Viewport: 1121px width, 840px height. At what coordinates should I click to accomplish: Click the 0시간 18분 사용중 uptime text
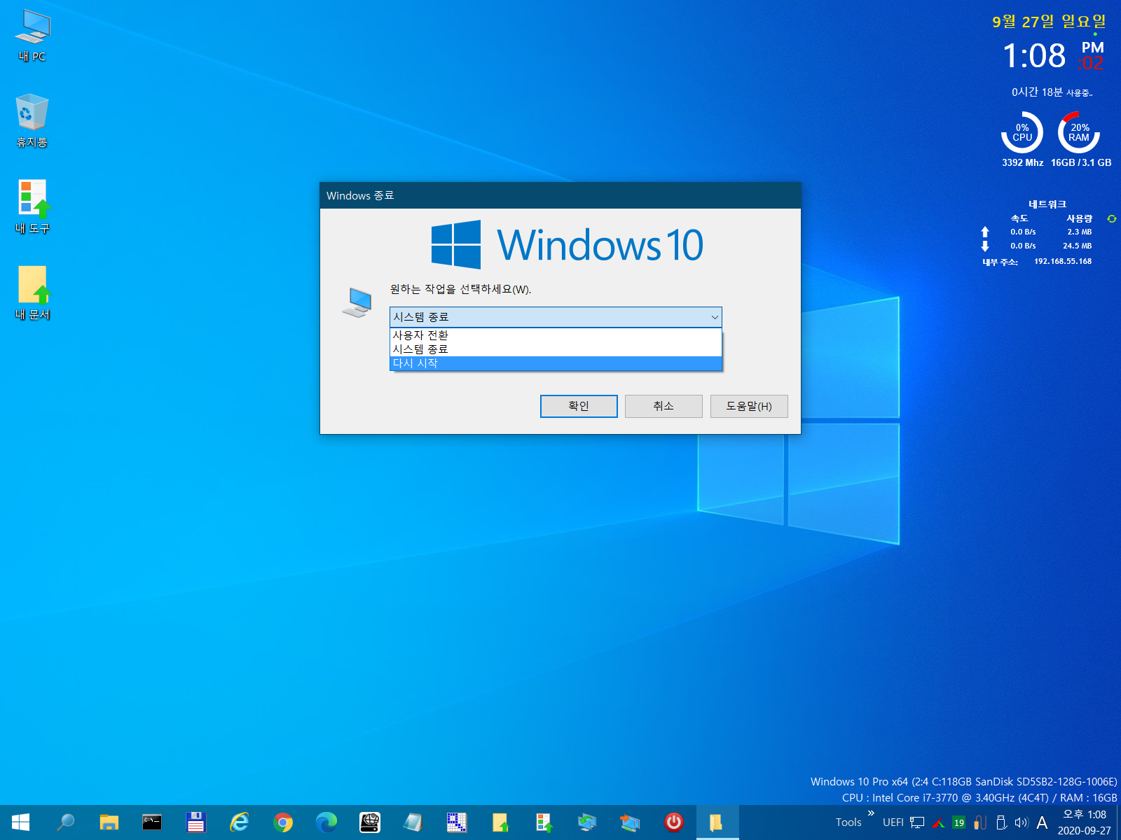click(1052, 92)
